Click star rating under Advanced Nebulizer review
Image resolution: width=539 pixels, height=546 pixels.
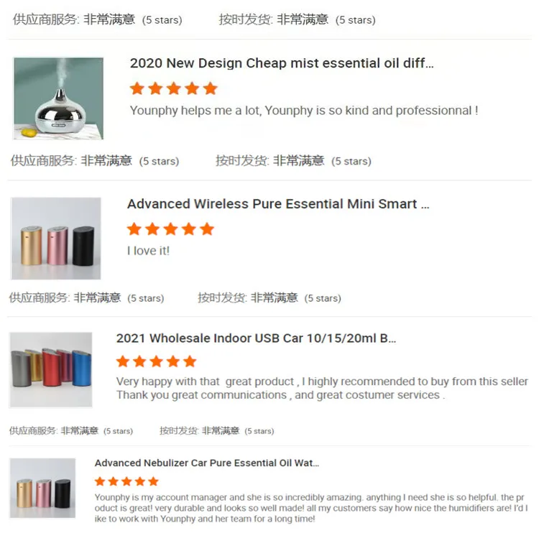click(126, 481)
